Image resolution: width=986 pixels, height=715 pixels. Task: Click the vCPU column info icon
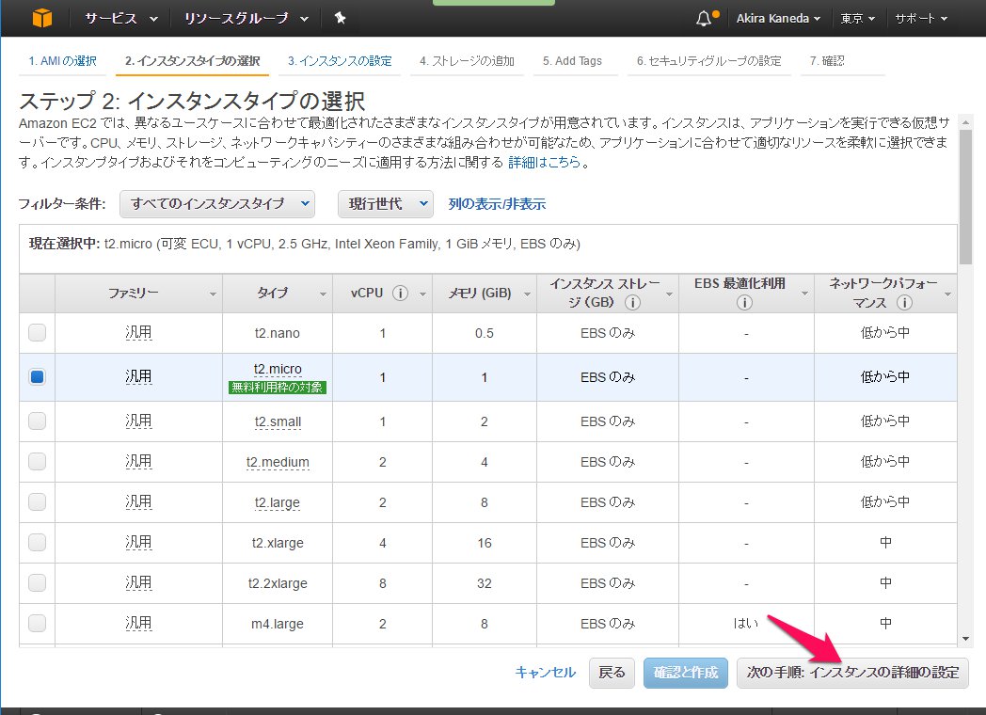coord(400,294)
